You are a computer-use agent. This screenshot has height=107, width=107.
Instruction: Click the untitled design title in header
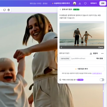pos(38,4)
